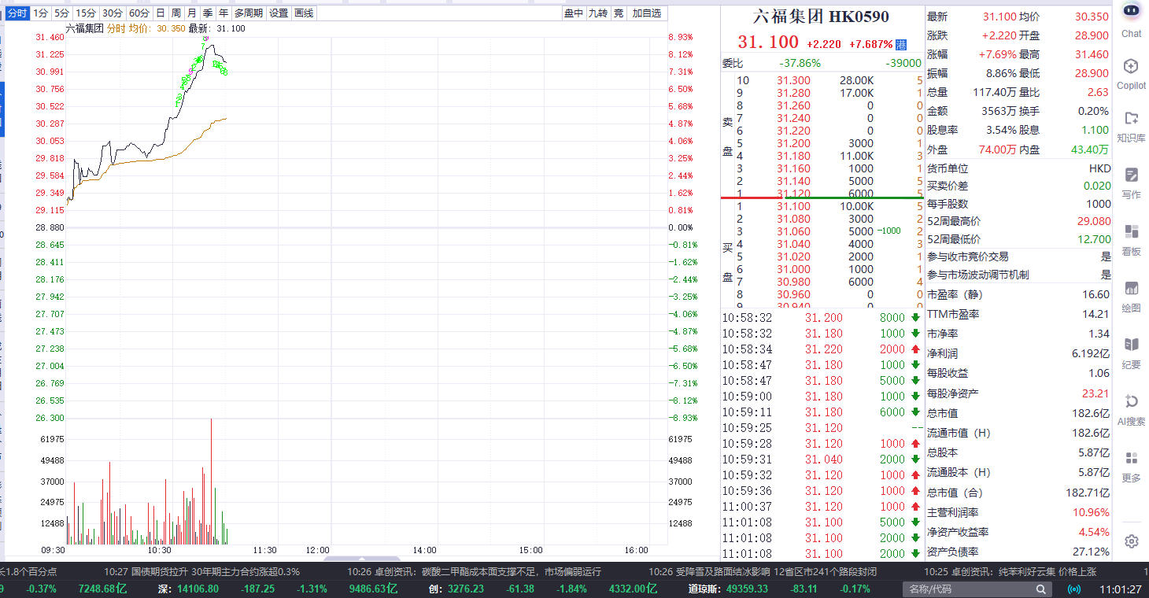The image size is (1149, 598).
Task: Open the 10:27 国债期货拉升 news item
Action: [x=202, y=571]
